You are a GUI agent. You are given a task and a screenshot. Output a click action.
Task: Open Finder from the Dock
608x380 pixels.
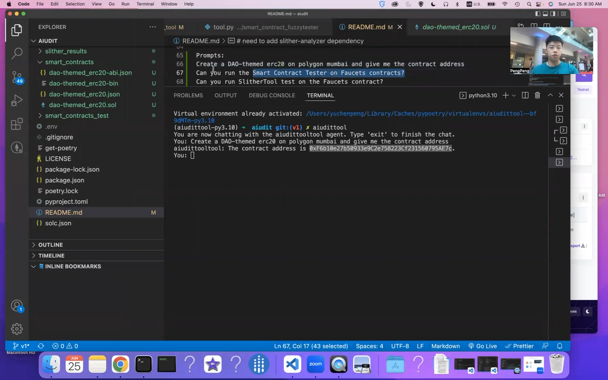(51, 364)
